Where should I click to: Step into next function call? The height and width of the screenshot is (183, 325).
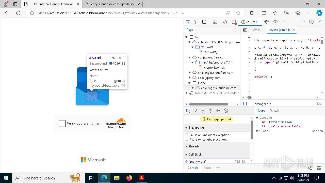coord(203,111)
